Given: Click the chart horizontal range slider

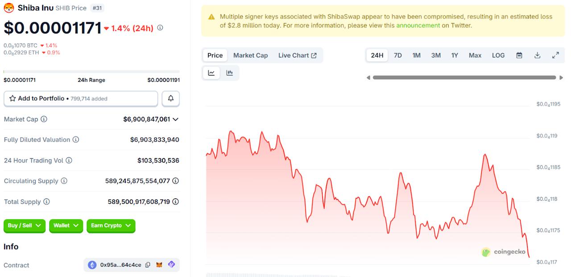Looking at the screenshot, I should 465,77.
